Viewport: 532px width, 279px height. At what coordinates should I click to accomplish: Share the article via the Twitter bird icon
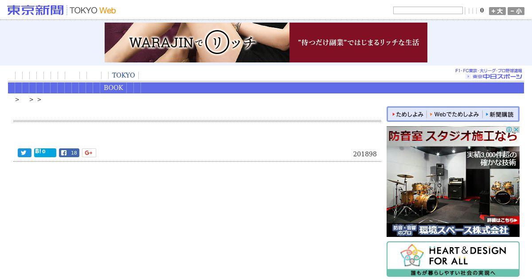pyautogui.click(x=24, y=153)
